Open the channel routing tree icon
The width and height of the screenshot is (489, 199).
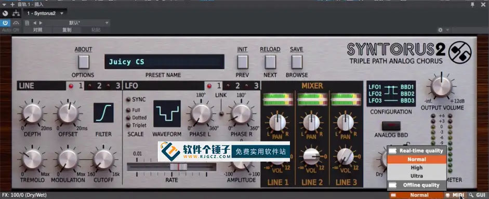[16, 14]
